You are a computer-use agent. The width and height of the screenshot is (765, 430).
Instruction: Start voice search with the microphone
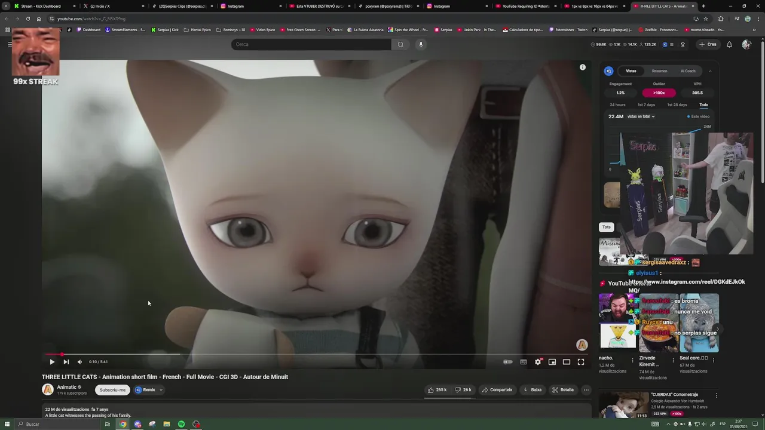click(x=421, y=44)
